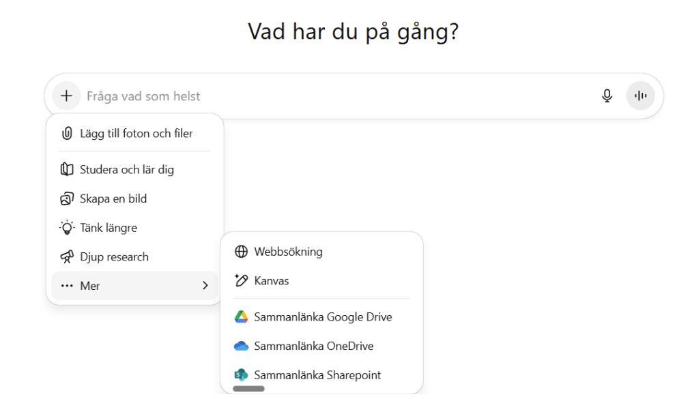Click the submenu horizontal scrollbar
The height and width of the screenshot is (399, 690).
pos(248,389)
